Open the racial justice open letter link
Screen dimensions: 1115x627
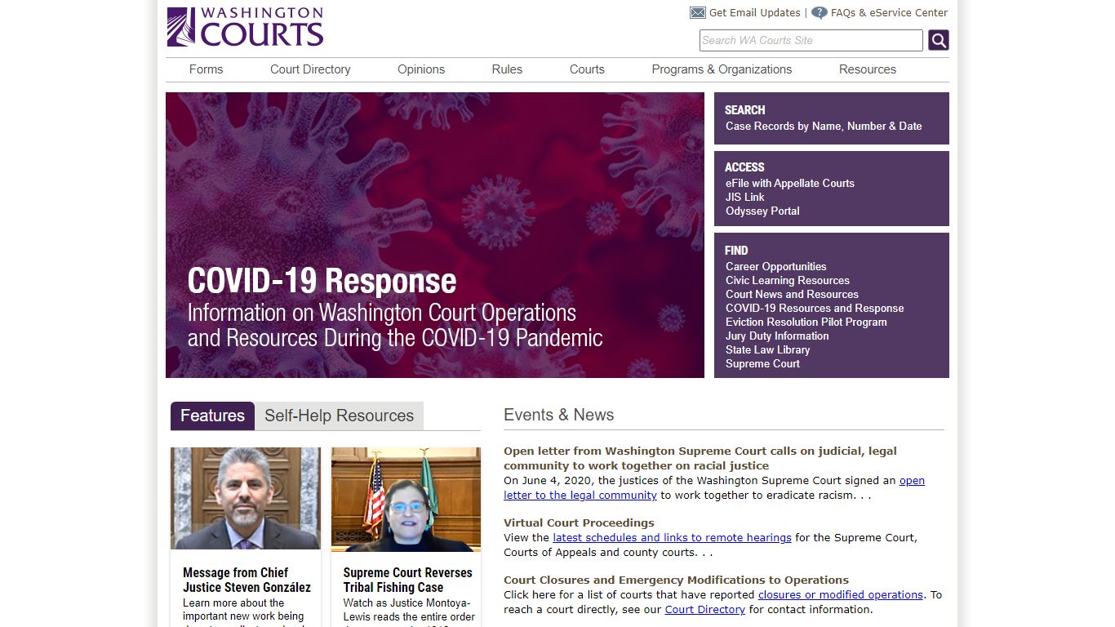coord(714,488)
